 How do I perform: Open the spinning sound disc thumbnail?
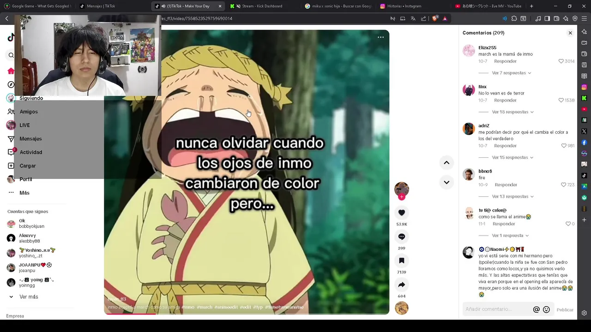point(402,308)
